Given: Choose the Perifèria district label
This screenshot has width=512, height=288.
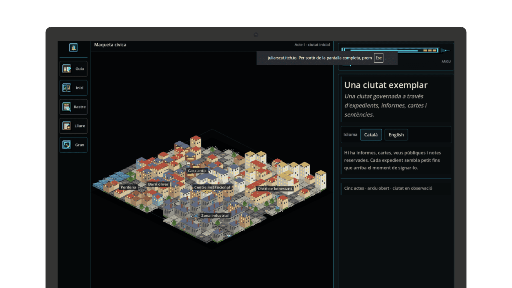Looking at the screenshot, I should pos(128,187).
